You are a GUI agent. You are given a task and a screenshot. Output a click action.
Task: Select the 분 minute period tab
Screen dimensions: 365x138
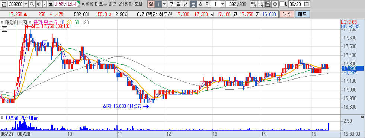tap(193, 4)
